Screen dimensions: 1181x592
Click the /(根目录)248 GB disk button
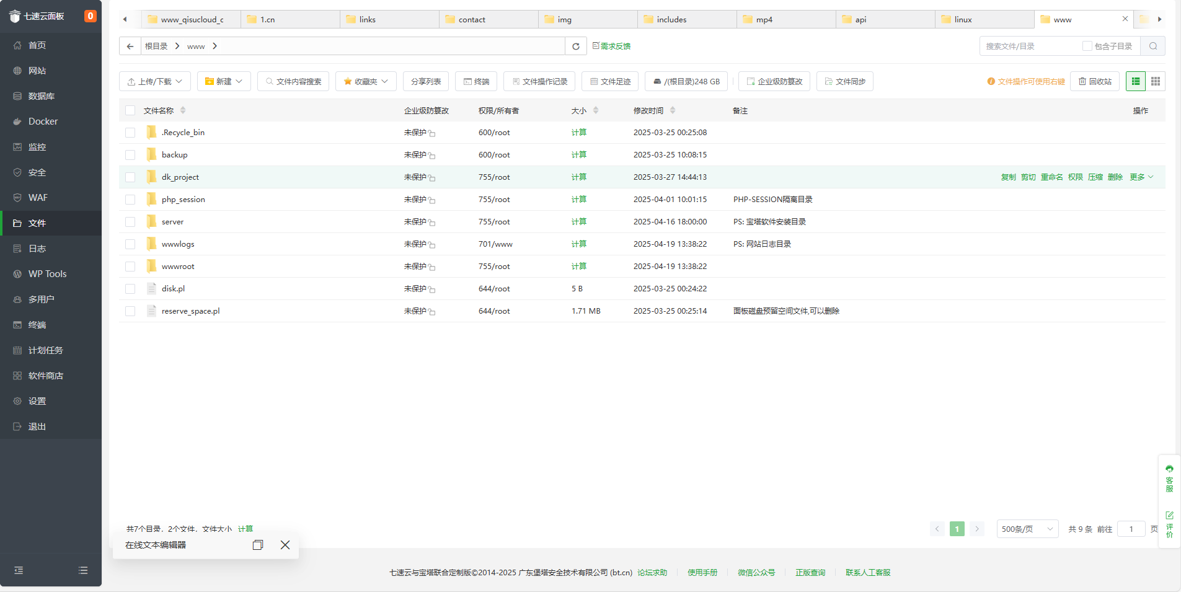(x=686, y=81)
